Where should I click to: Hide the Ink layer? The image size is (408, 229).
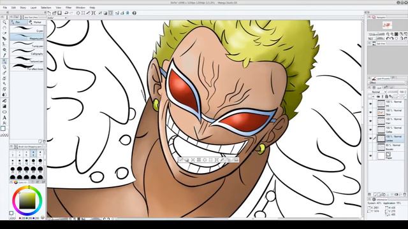click(x=370, y=104)
